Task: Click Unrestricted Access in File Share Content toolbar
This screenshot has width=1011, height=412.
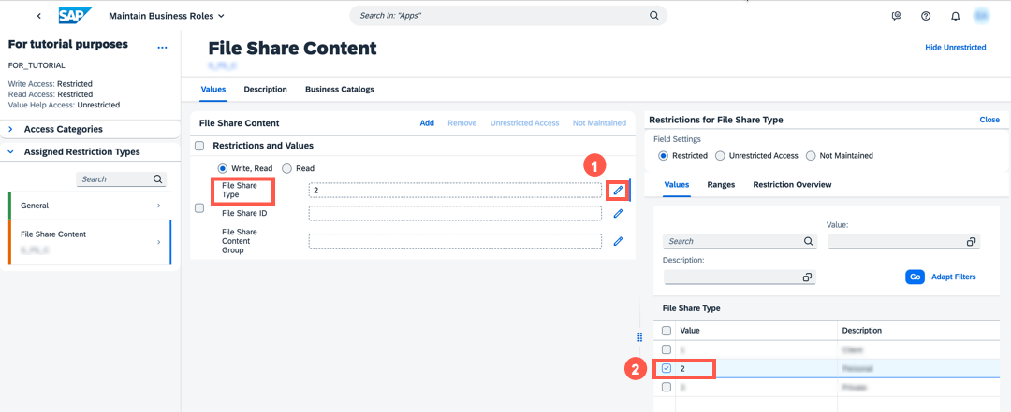Action: (x=525, y=123)
